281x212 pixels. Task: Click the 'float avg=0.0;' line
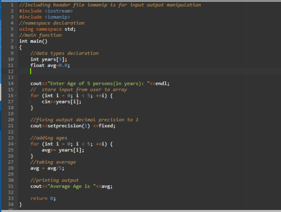[x=50, y=65]
